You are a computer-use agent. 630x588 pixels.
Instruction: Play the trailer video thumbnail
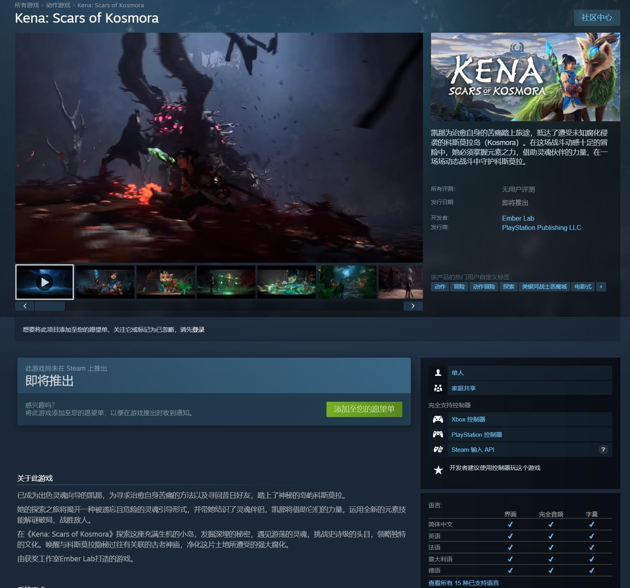44,282
